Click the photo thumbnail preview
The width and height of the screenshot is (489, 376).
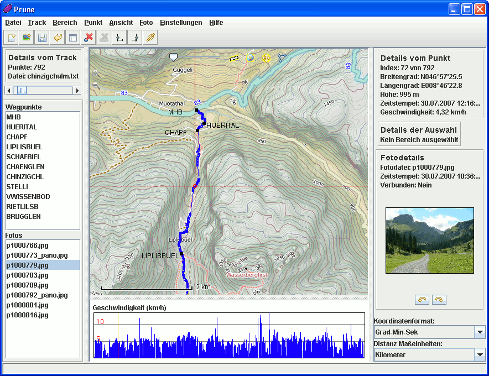tap(429, 241)
